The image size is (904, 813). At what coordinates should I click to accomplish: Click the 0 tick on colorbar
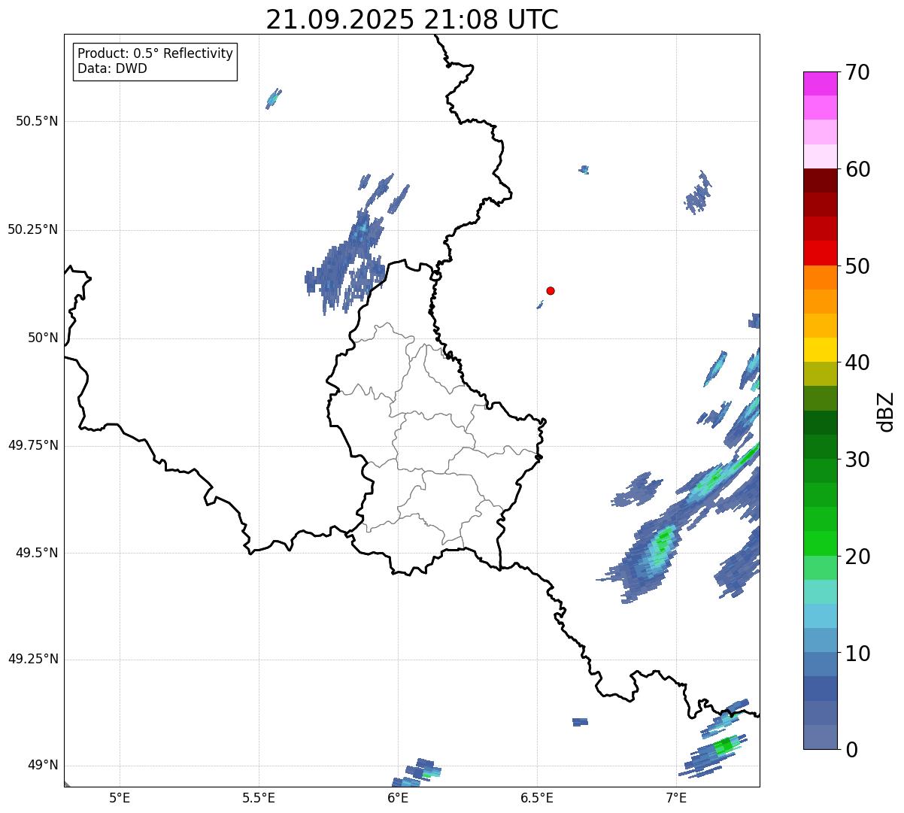coord(851,750)
